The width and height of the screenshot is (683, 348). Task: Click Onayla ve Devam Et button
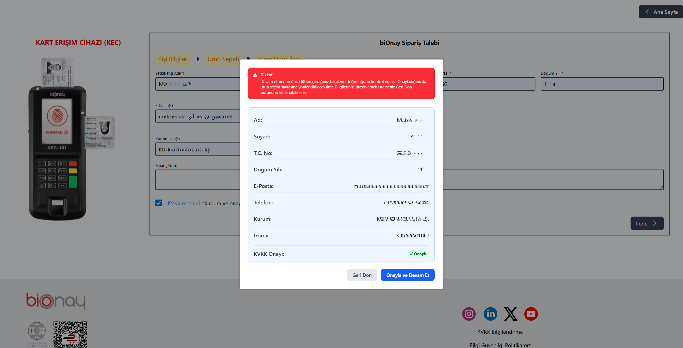408,275
